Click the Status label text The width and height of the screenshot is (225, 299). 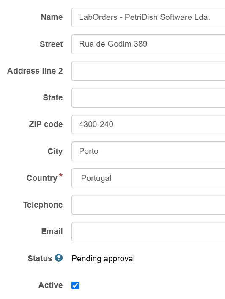40,259
